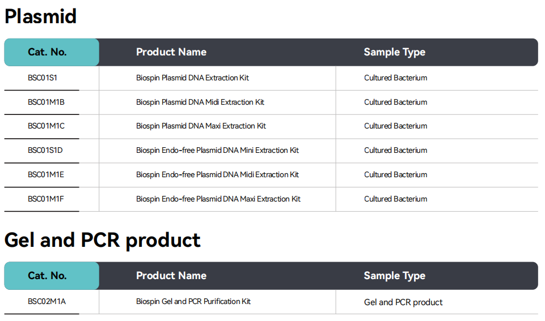Viewport: 545px width, 321px height.
Task: Select catalog number BSC01S1D
Action: click(x=45, y=150)
